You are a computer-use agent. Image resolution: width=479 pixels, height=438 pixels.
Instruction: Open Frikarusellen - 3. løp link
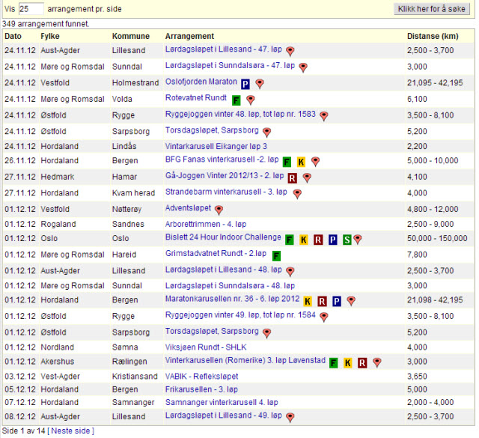(x=201, y=389)
